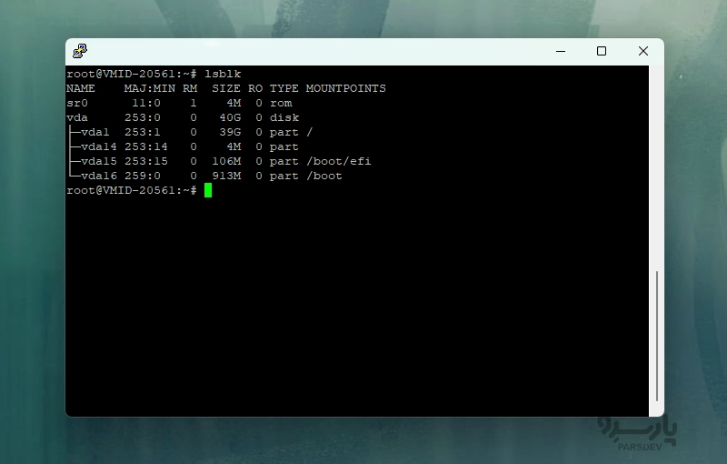727x464 pixels.
Task: Click the "MOUNTPOINTS" column header
Action: point(346,88)
